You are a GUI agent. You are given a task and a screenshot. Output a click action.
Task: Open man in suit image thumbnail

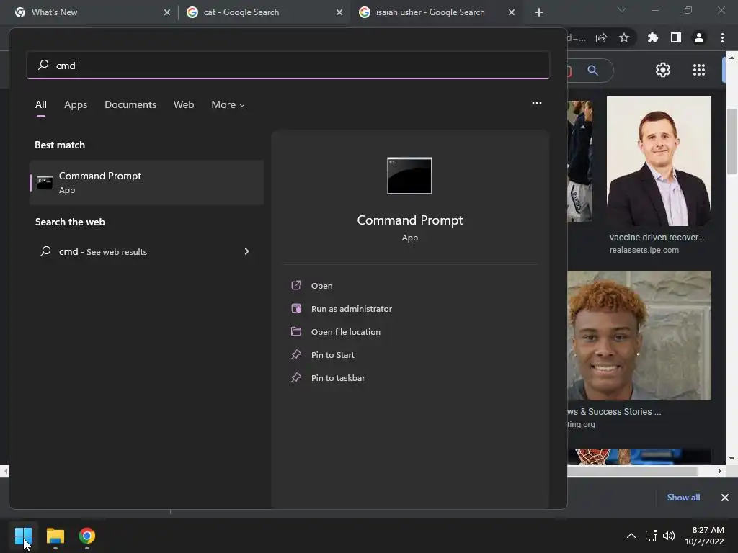coord(659,161)
